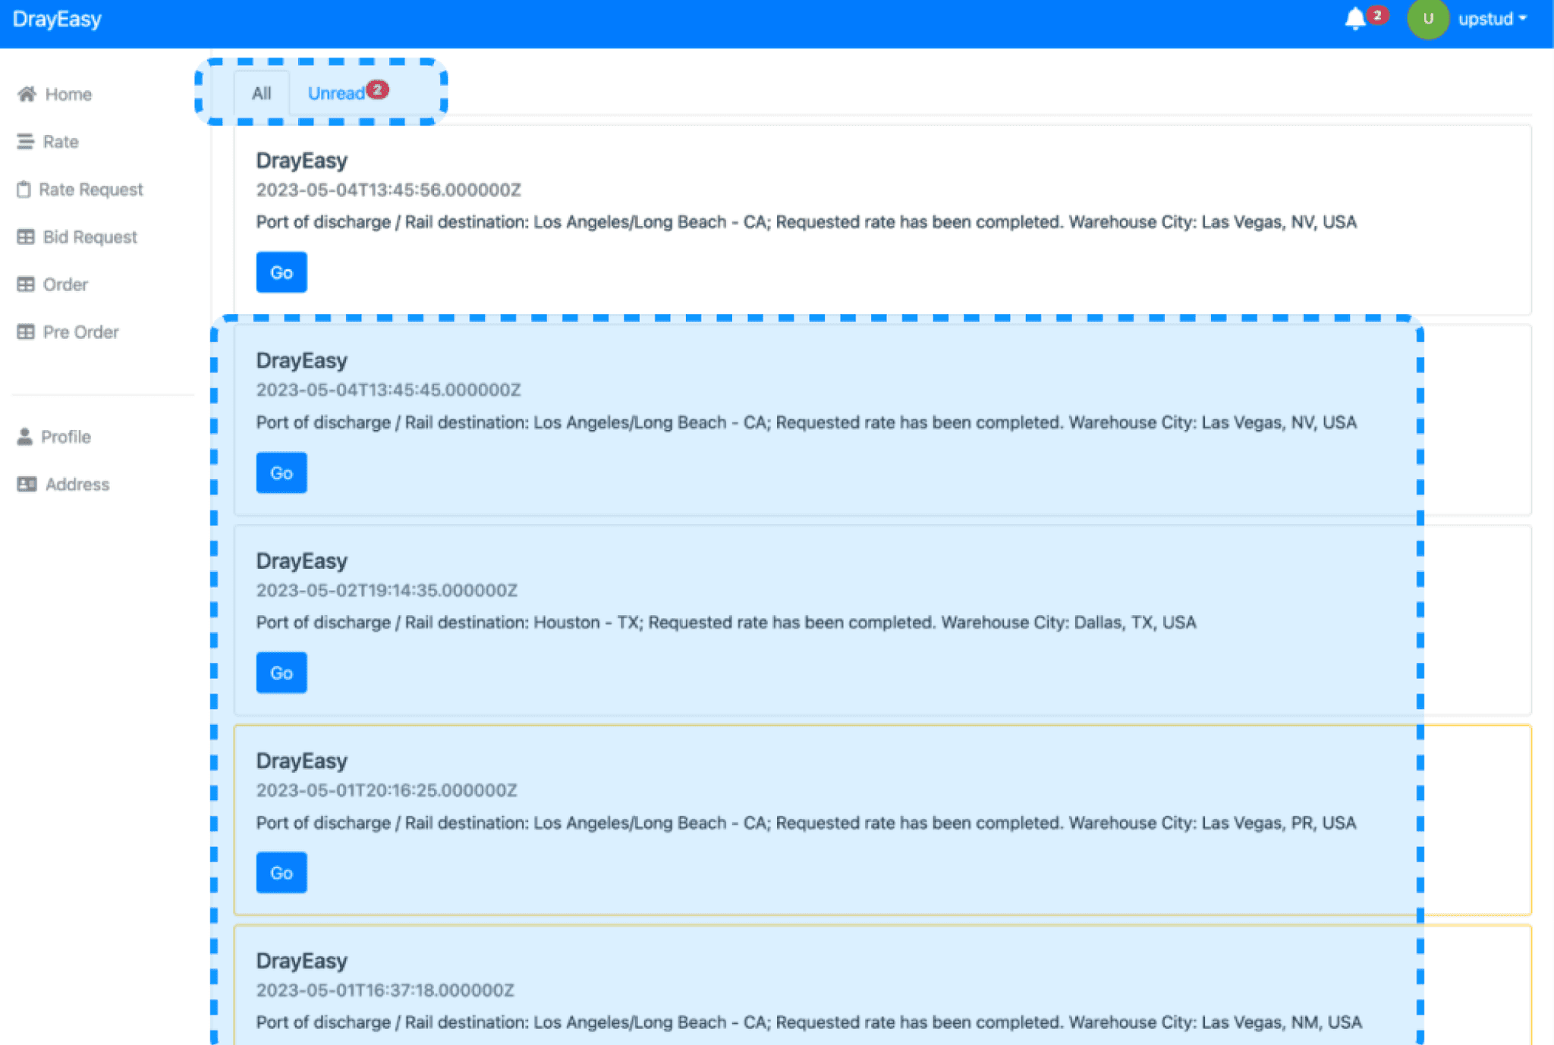Click the Bid Request table icon
The image size is (1554, 1045).
26,237
